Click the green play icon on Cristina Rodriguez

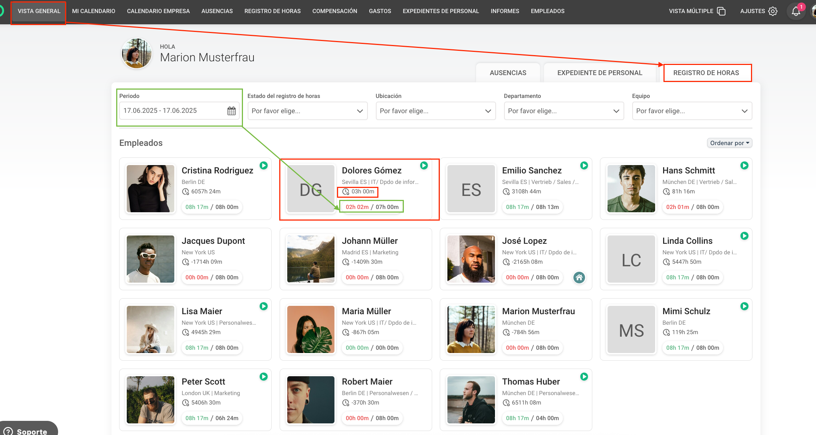click(264, 165)
